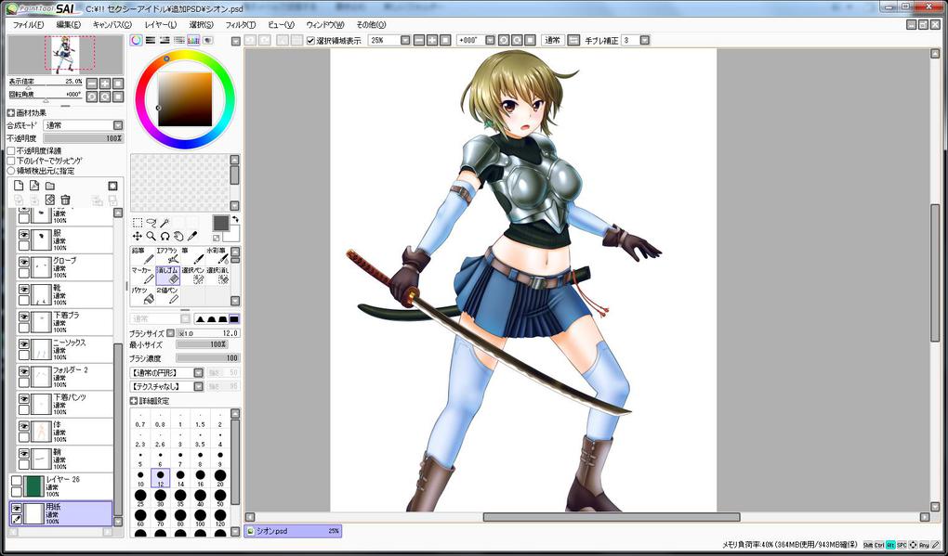The height and width of the screenshot is (556, 948).
Task: Click the navigator thumbnail preview
Action: (66, 55)
